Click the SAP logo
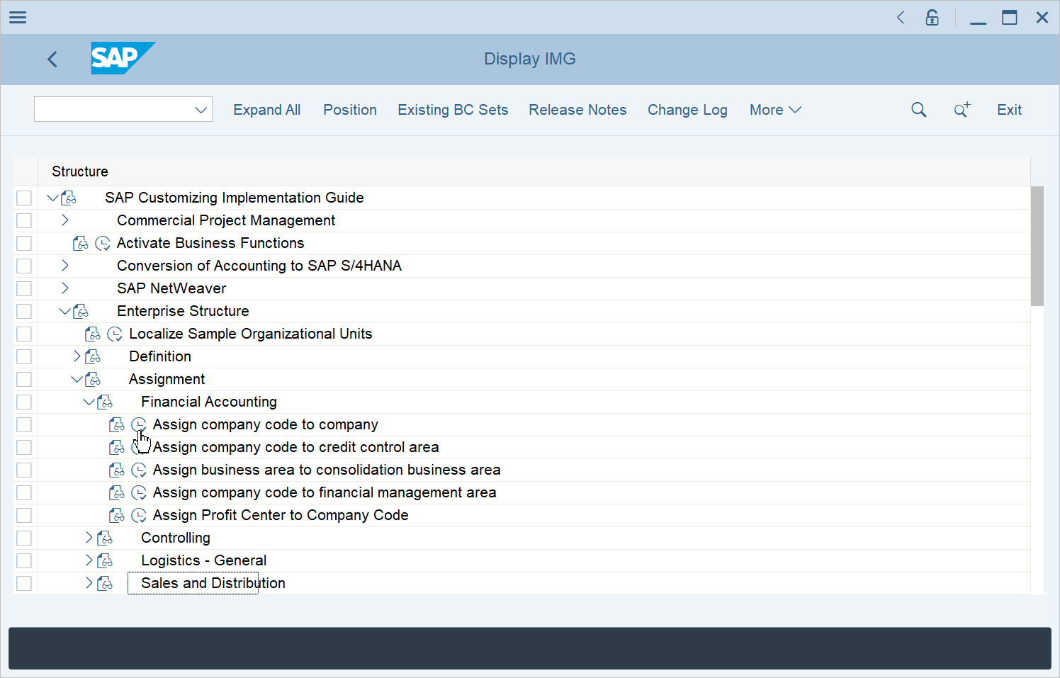 tap(123, 58)
